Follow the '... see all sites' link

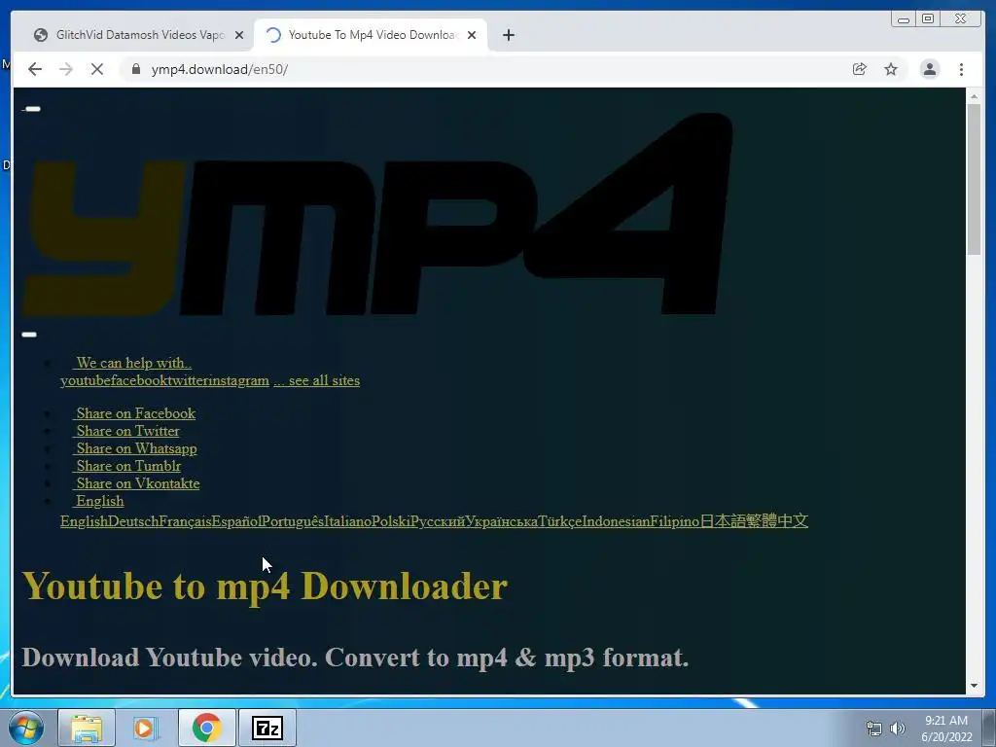[x=316, y=380]
